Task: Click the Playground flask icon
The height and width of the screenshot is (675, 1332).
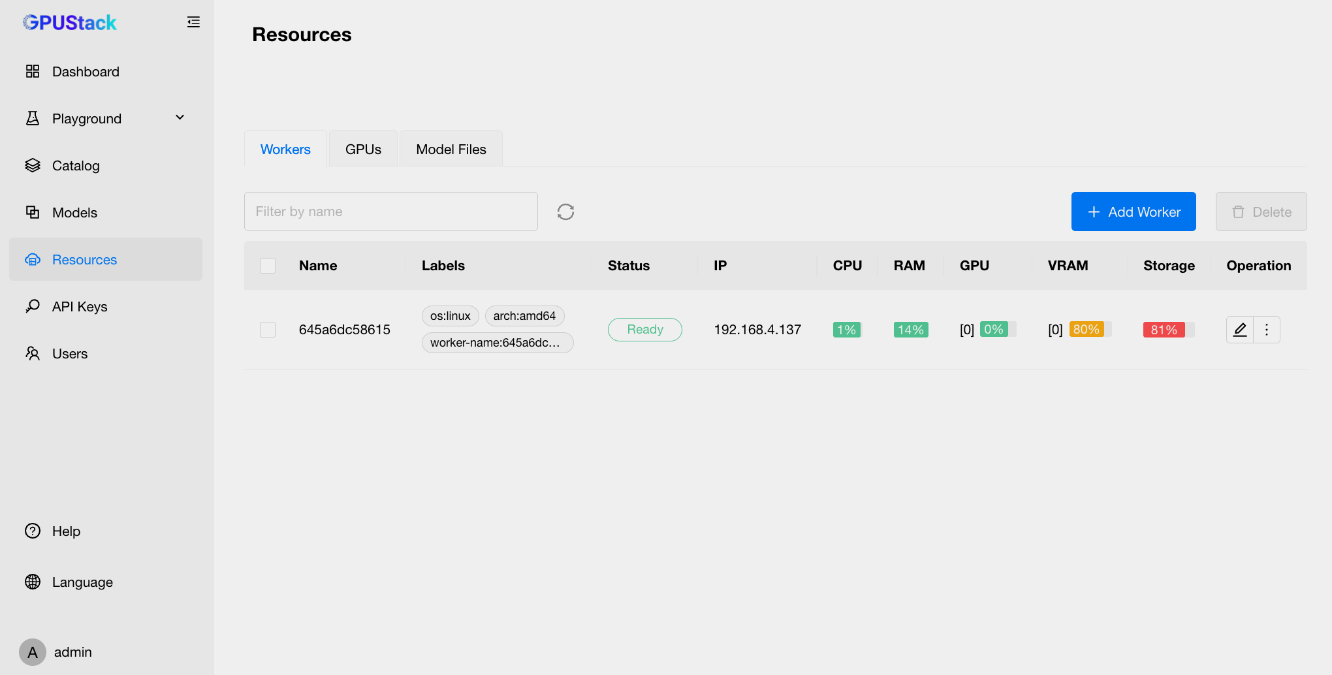Action: (x=33, y=118)
